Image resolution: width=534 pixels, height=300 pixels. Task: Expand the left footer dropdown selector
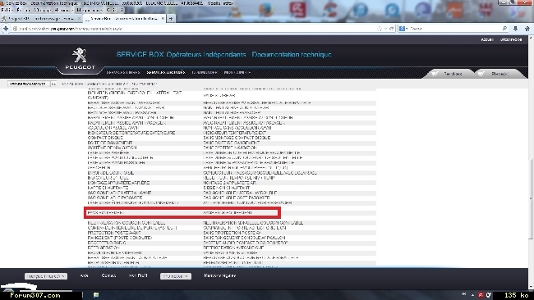pyautogui.click(x=46, y=276)
